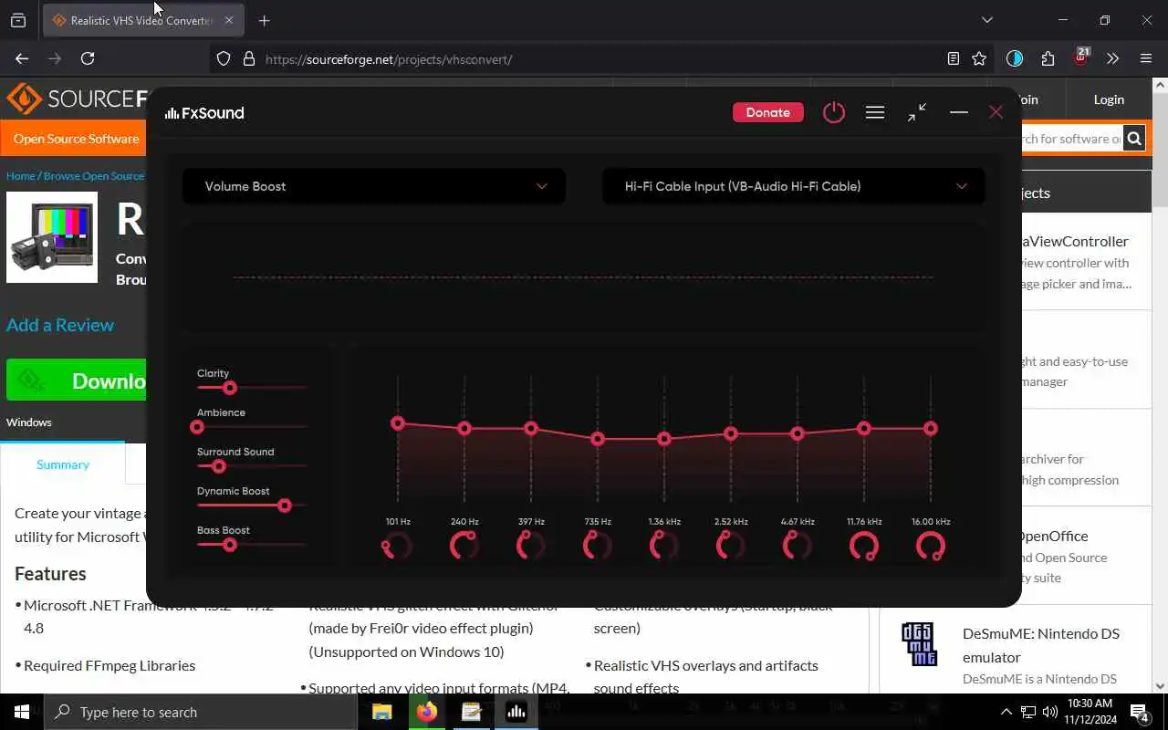Click the FxSound logo
Image resolution: width=1168 pixels, height=730 pixels.
click(204, 113)
